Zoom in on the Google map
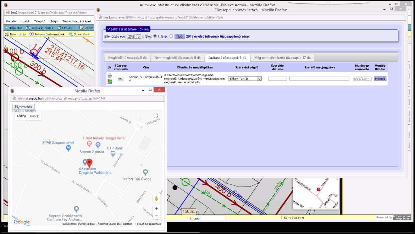Screen dimensions: 415x234 click(x=156, y=208)
